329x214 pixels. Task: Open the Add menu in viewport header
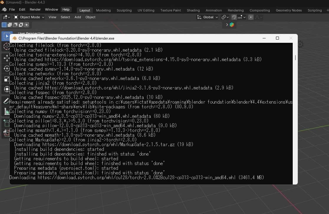[78, 17]
